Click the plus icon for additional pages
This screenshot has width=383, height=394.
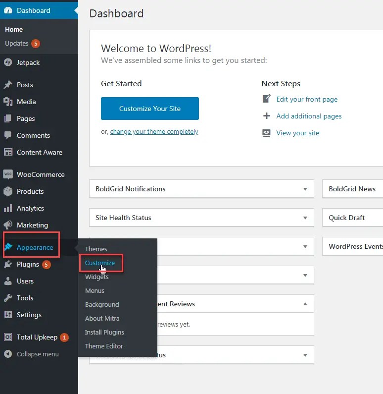click(x=266, y=116)
